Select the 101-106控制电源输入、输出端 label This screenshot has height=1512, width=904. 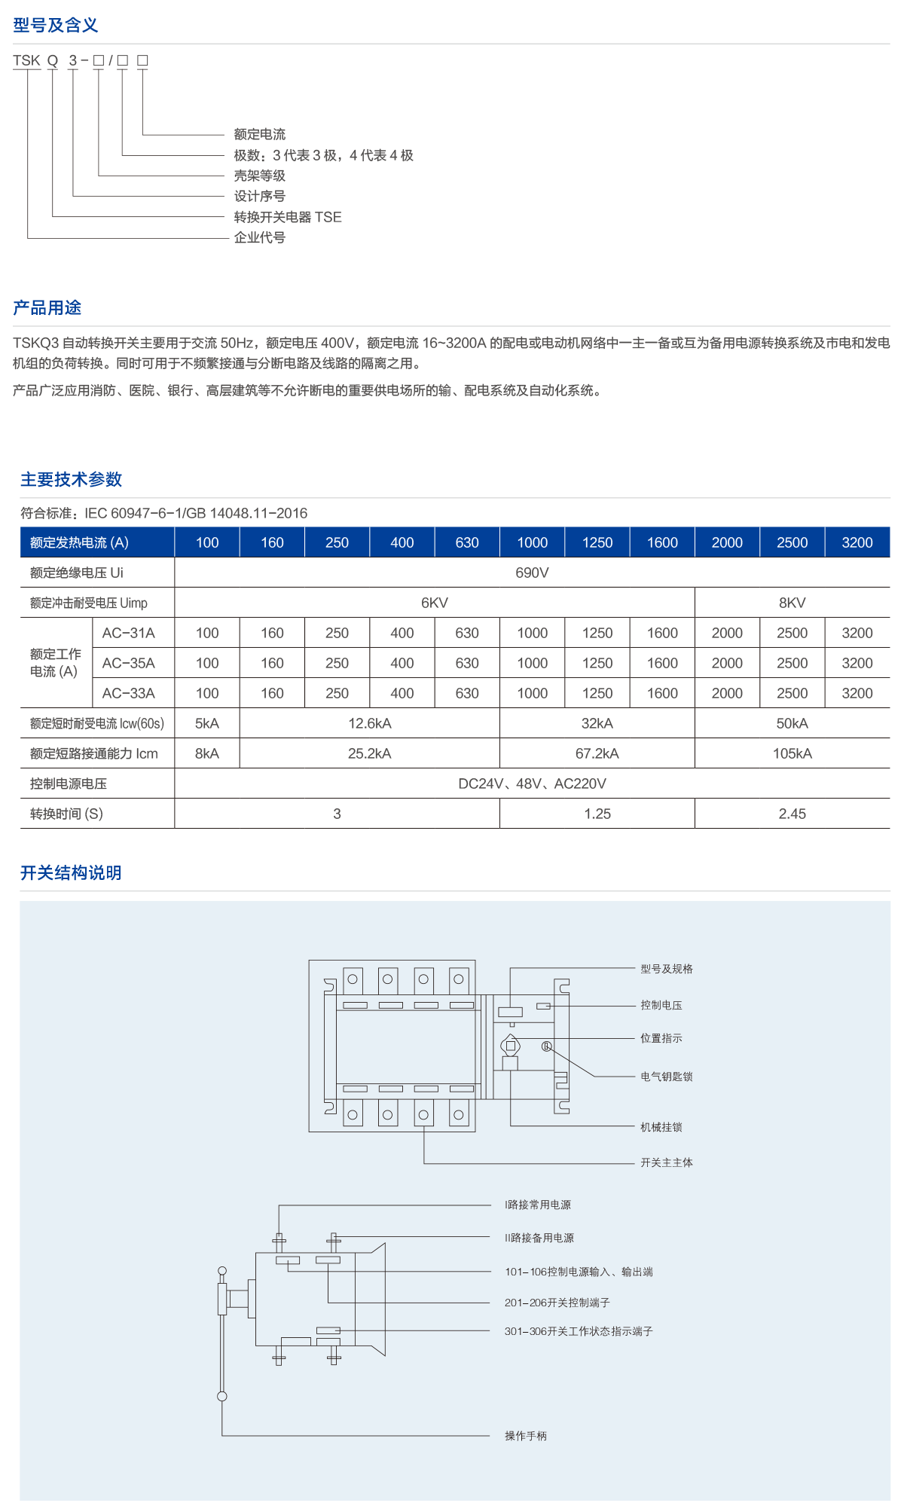(579, 1272)
